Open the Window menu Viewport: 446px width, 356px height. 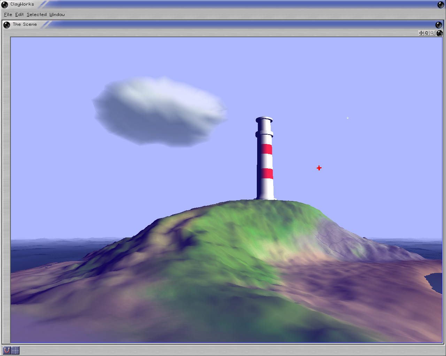tap(57, 15)
